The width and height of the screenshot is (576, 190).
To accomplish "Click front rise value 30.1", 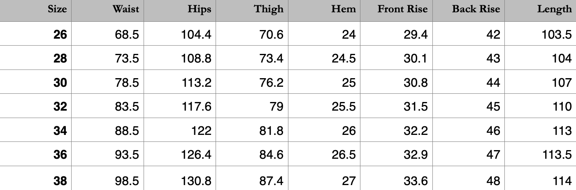I will click(416, 59).
